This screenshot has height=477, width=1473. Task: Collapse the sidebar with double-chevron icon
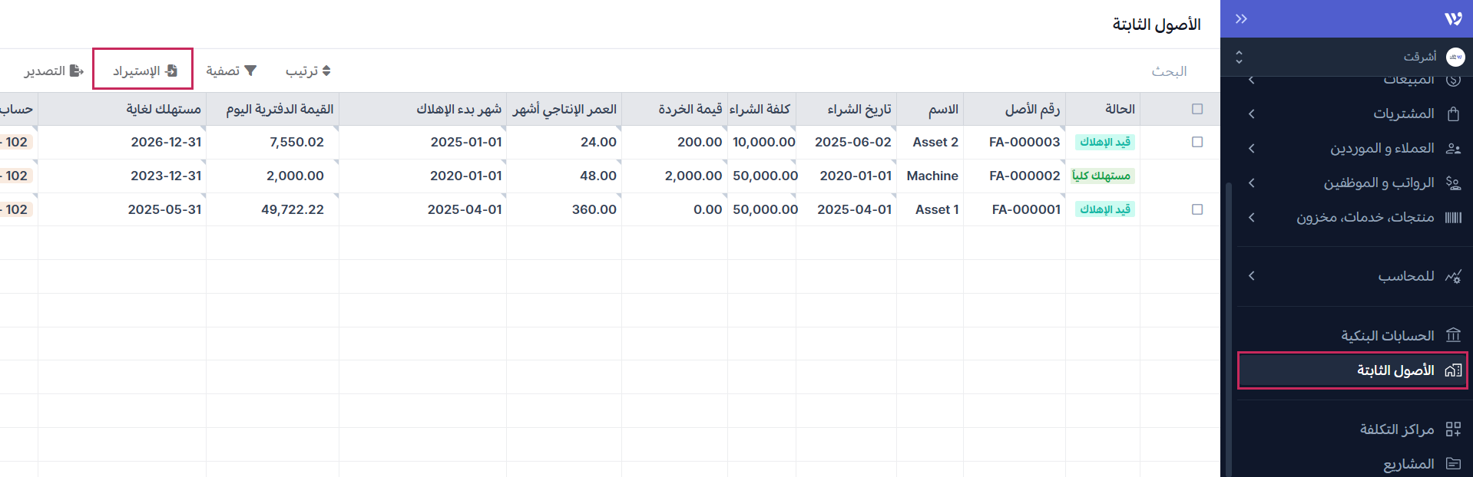point(1241,19)
